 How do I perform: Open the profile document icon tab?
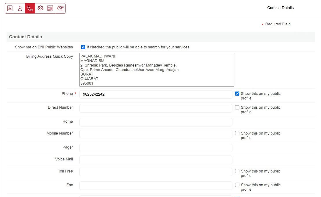(10, 8)
